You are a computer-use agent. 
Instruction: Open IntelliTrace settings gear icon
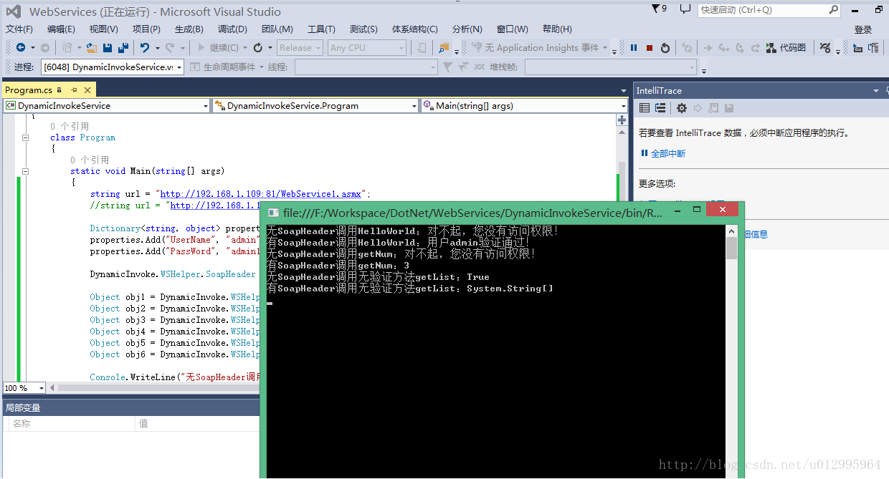[682, 108]
